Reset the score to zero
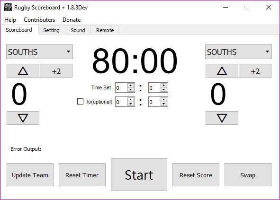Image resolution: width=280 pixels, height=200 pixels. (196, 175)
